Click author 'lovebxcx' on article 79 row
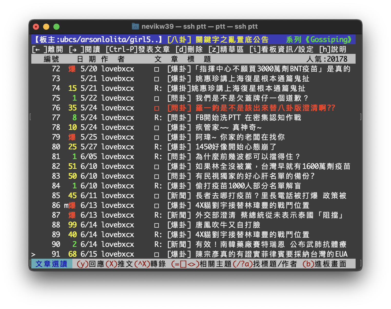The width and height of the screenshot is (391, 309). point(118,137)
